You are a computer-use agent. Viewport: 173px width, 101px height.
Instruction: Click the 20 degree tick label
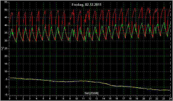[x=6, y=56]
